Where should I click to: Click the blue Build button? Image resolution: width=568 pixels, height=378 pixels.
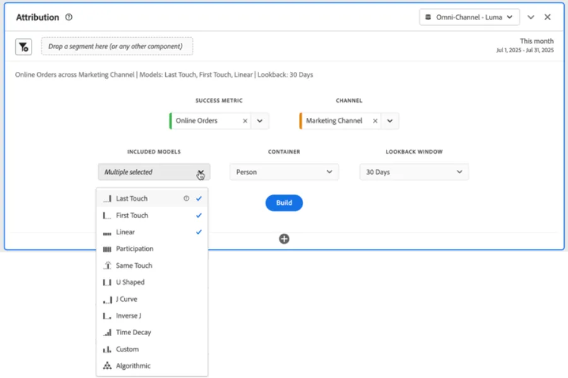(284, 203)
